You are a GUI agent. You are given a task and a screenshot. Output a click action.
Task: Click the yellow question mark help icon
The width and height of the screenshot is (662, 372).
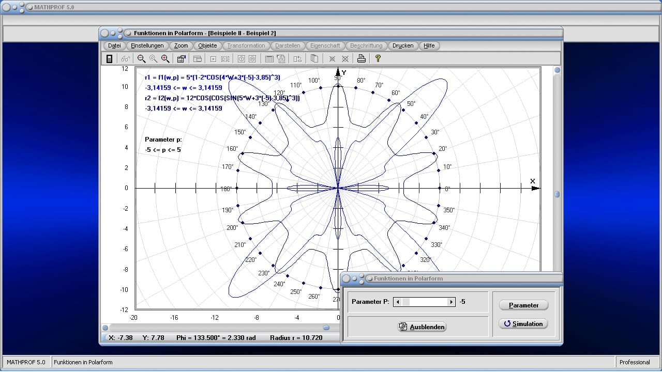click(378, 59)
